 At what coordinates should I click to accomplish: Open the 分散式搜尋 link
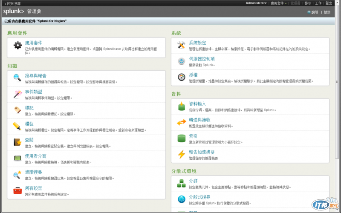[199, 197]
